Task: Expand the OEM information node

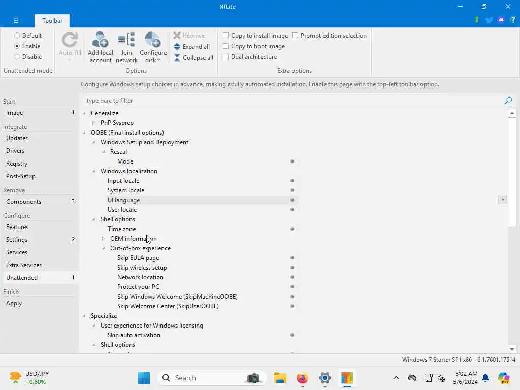Action: [104, 239]
